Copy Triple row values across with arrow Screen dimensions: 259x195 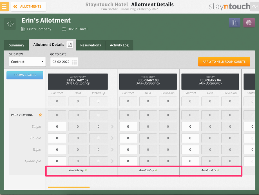coord(112,150)
